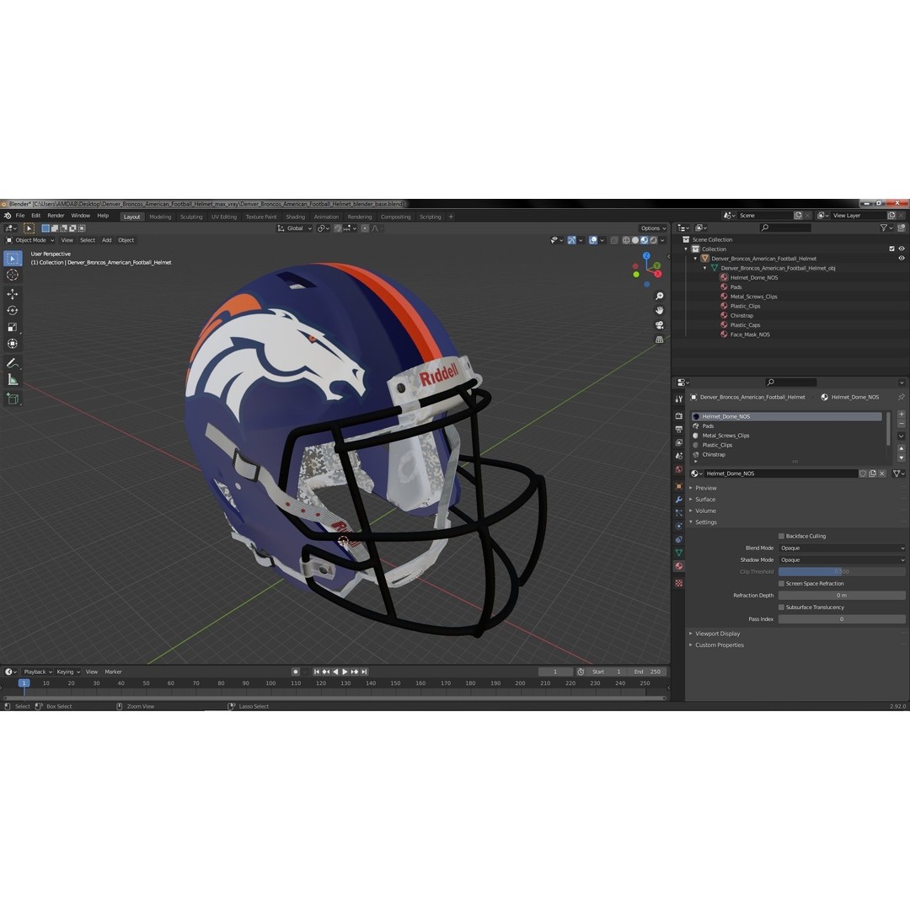Switch to wireframe viewport shading
The width and height of the screenshot is (910, 910).
tap(626, 240)
